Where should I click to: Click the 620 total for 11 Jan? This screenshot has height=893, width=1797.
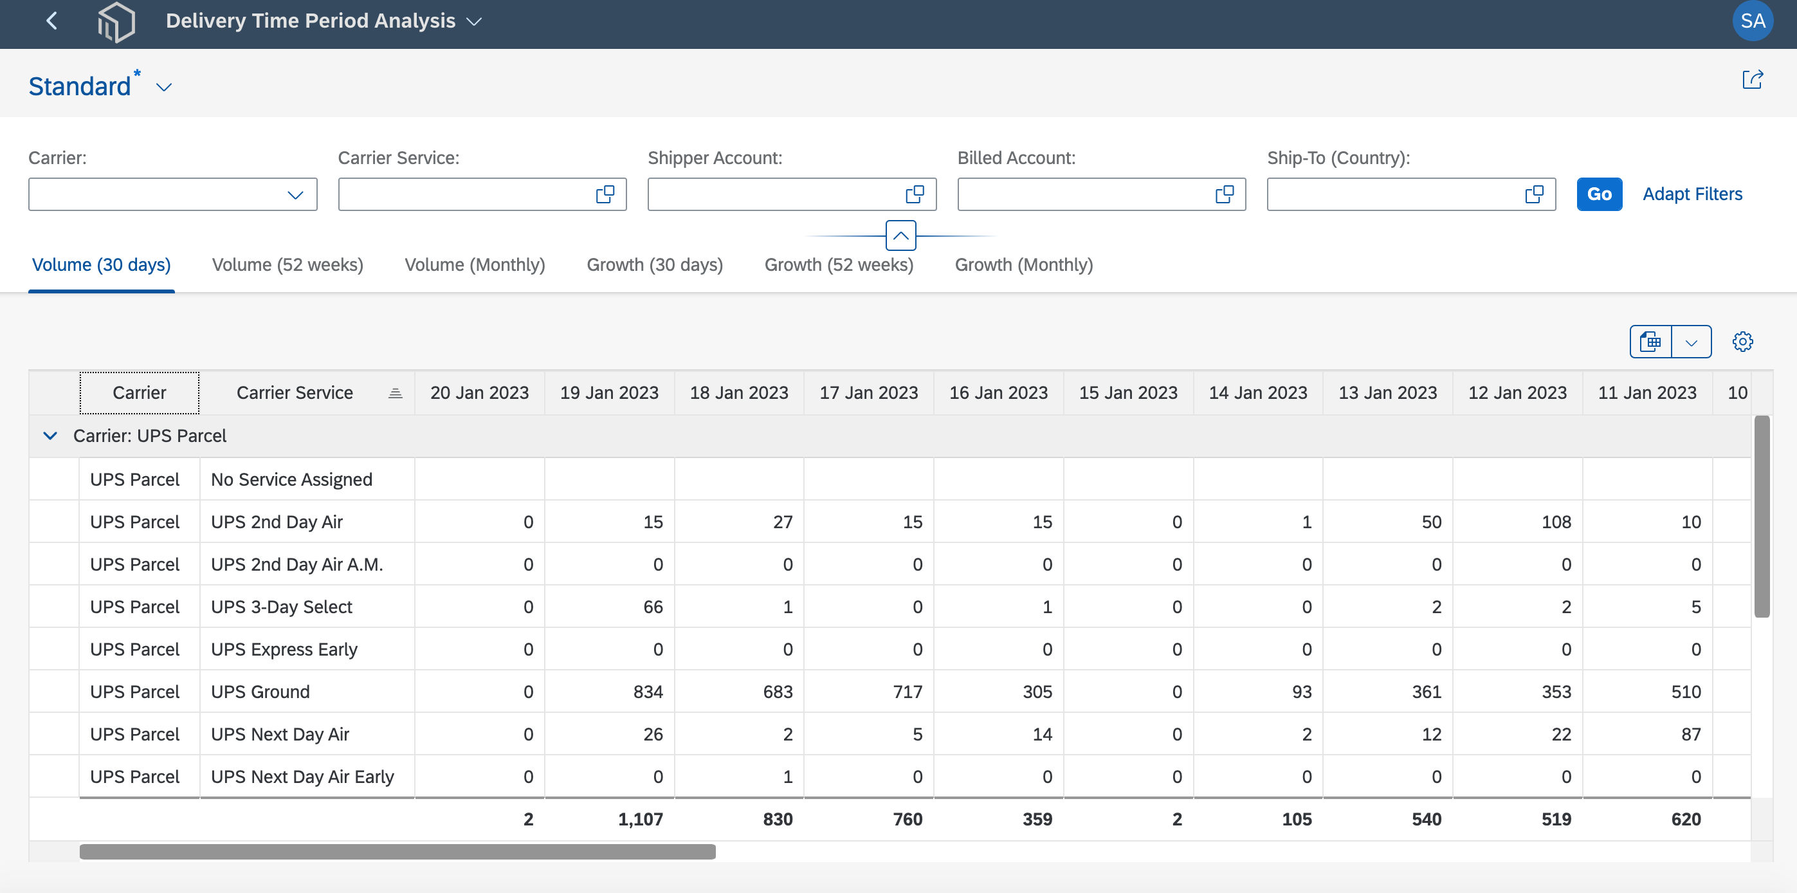(1686, 820)
